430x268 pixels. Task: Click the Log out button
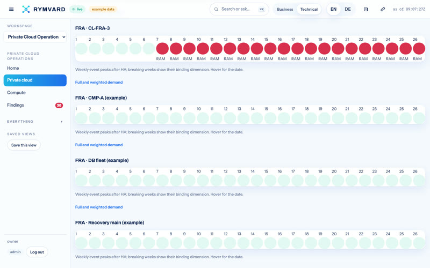click(x=37, y=252)
